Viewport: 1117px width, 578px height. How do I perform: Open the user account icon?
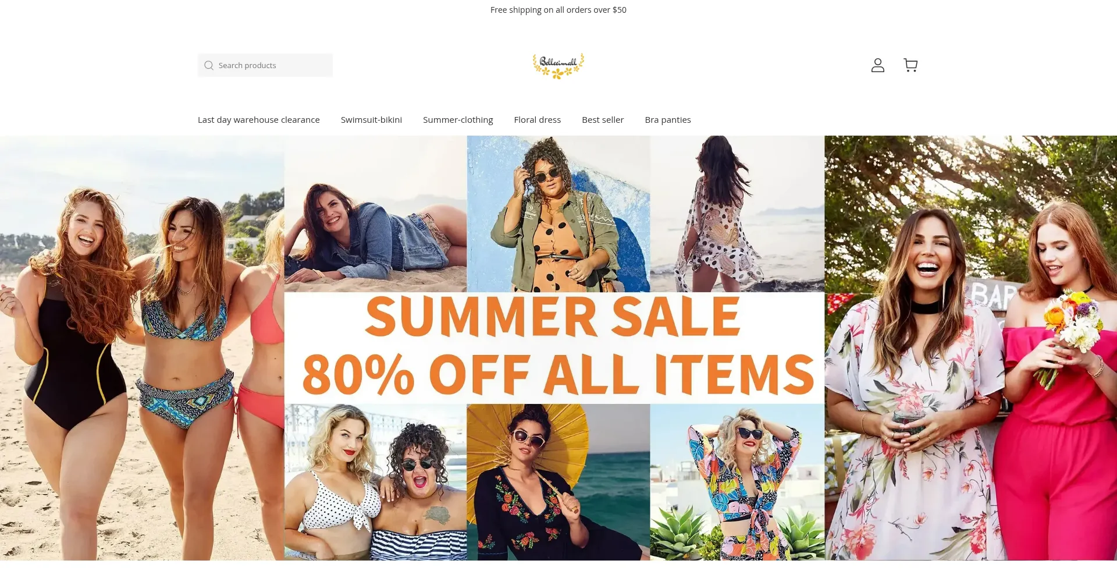click(x=877, y=65)
